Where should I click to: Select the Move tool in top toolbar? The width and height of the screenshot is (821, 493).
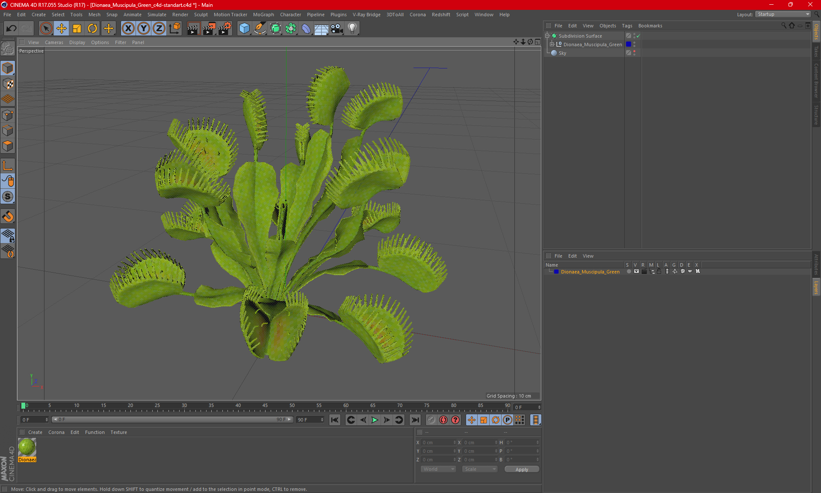pyautogui.click(x=62, y=28)
